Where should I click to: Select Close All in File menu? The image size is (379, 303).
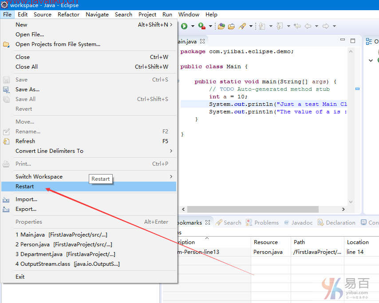pyautogui.click(x=89, y=67)
